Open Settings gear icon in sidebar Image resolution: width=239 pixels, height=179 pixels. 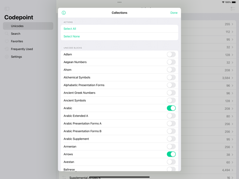[x=7, y=57]
